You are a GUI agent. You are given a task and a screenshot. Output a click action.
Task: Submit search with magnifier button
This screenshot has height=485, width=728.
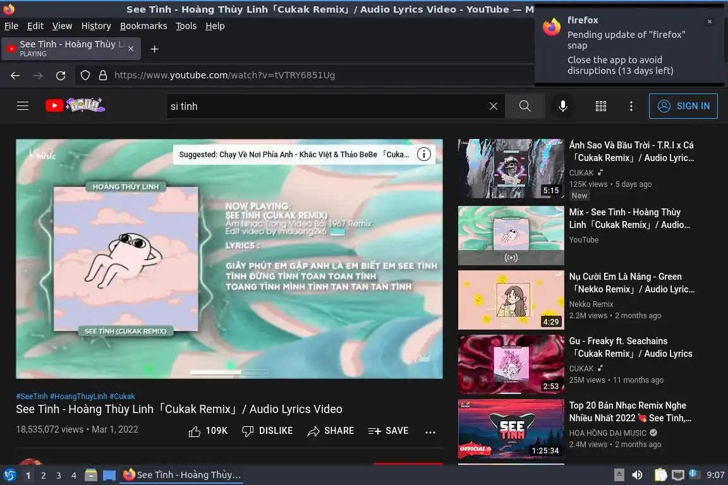tap(525, 106)
